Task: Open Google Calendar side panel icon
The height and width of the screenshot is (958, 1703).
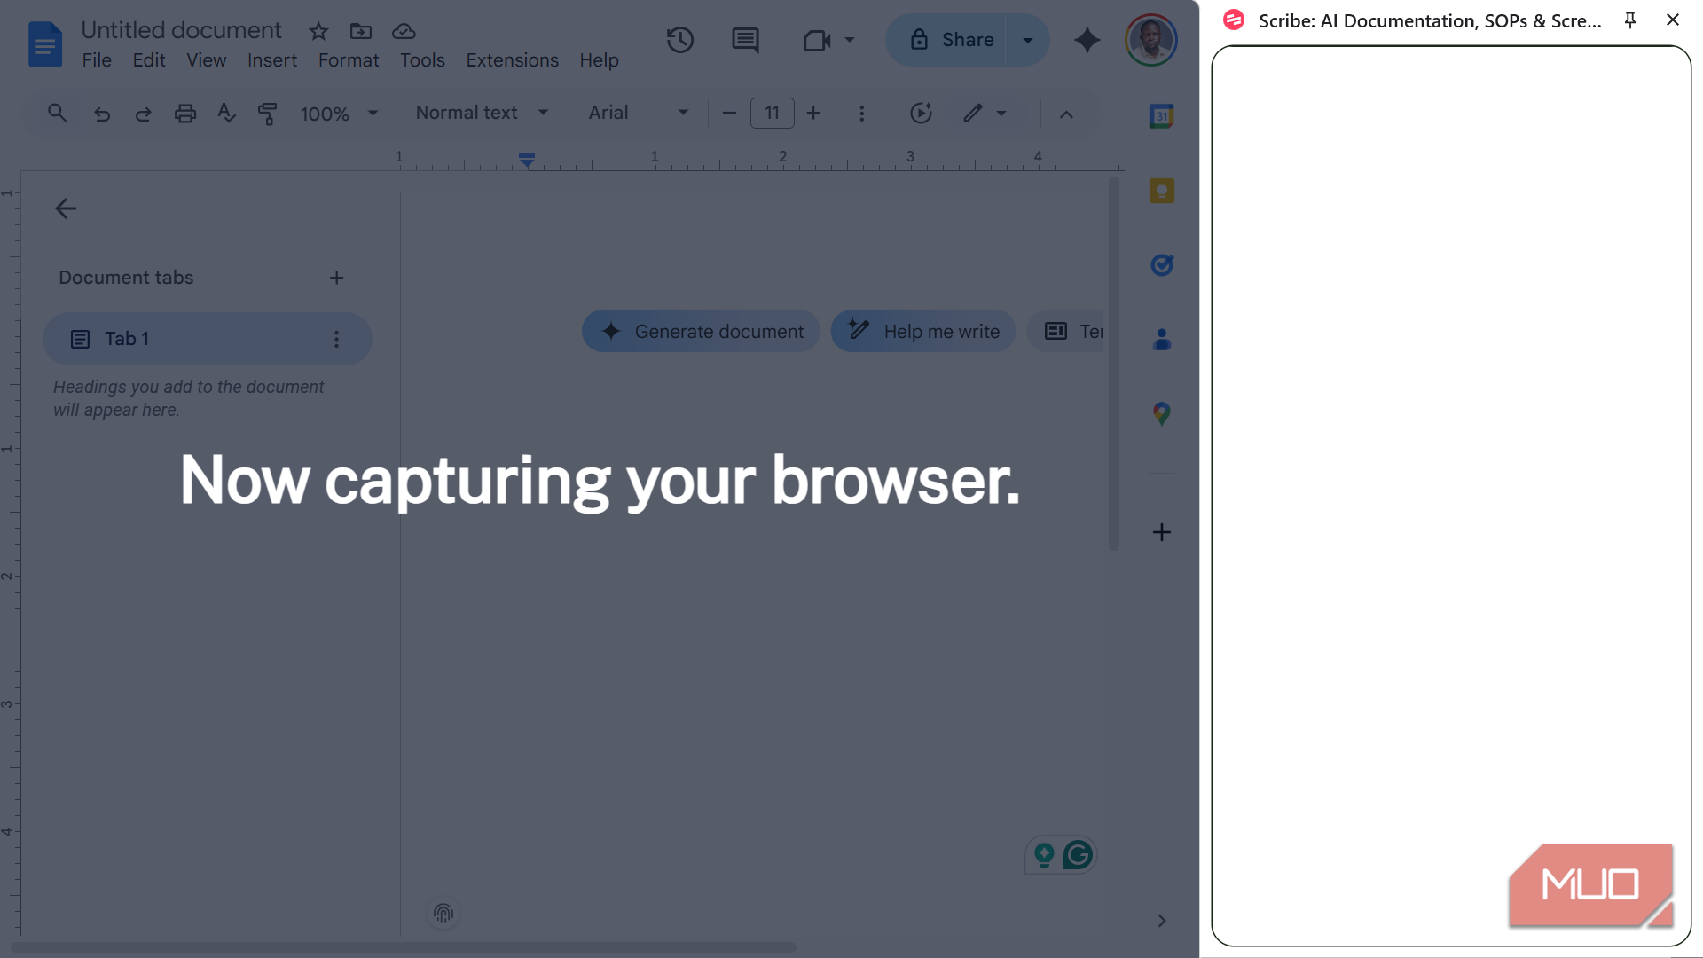Action: click(x=1162, y=116)
